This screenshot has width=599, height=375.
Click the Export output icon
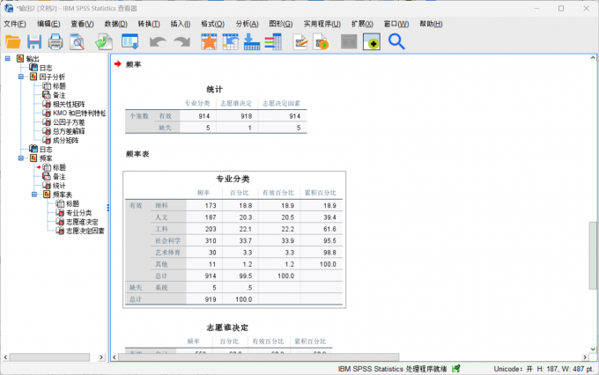104,41
